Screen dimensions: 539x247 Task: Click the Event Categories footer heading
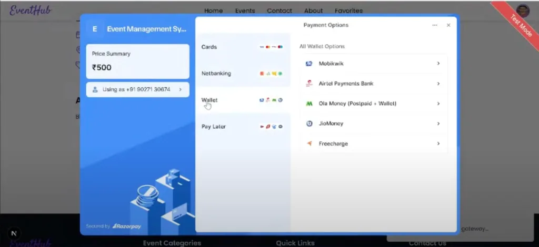pyautogui.click(x=172, y=243)
